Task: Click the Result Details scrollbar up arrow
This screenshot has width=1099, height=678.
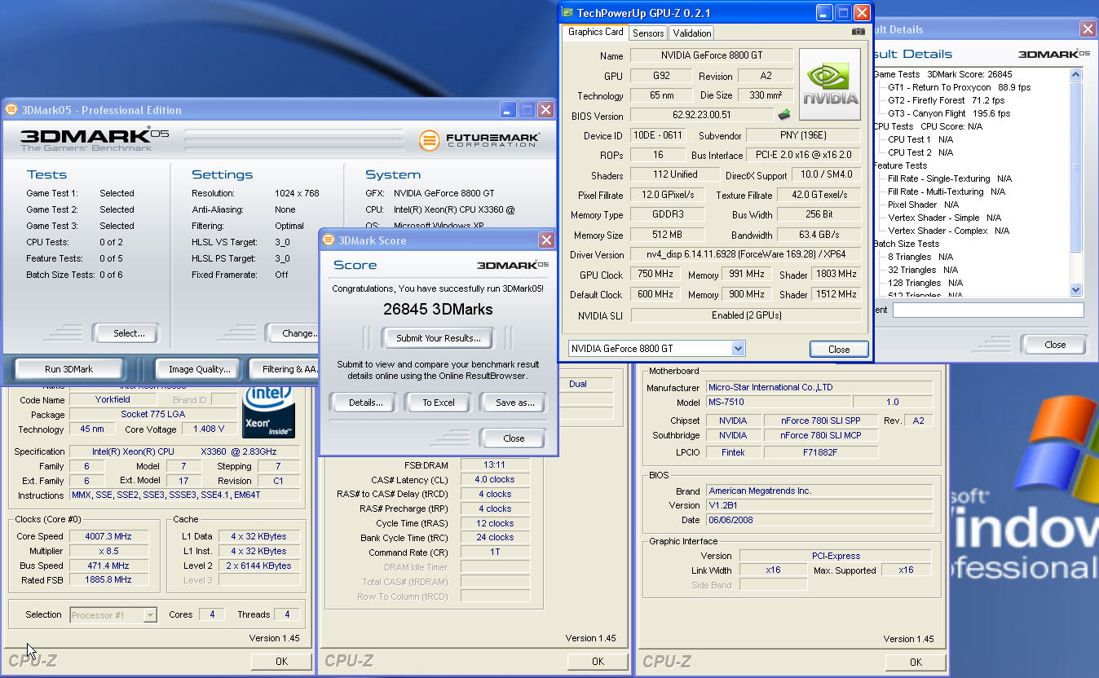Action: tap(1075, 74)
